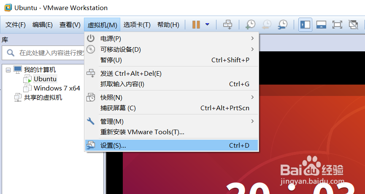365x194 pixels.
Task: Click the chevron arrow on the 管理(M) row
Action: tap(252, 121)
